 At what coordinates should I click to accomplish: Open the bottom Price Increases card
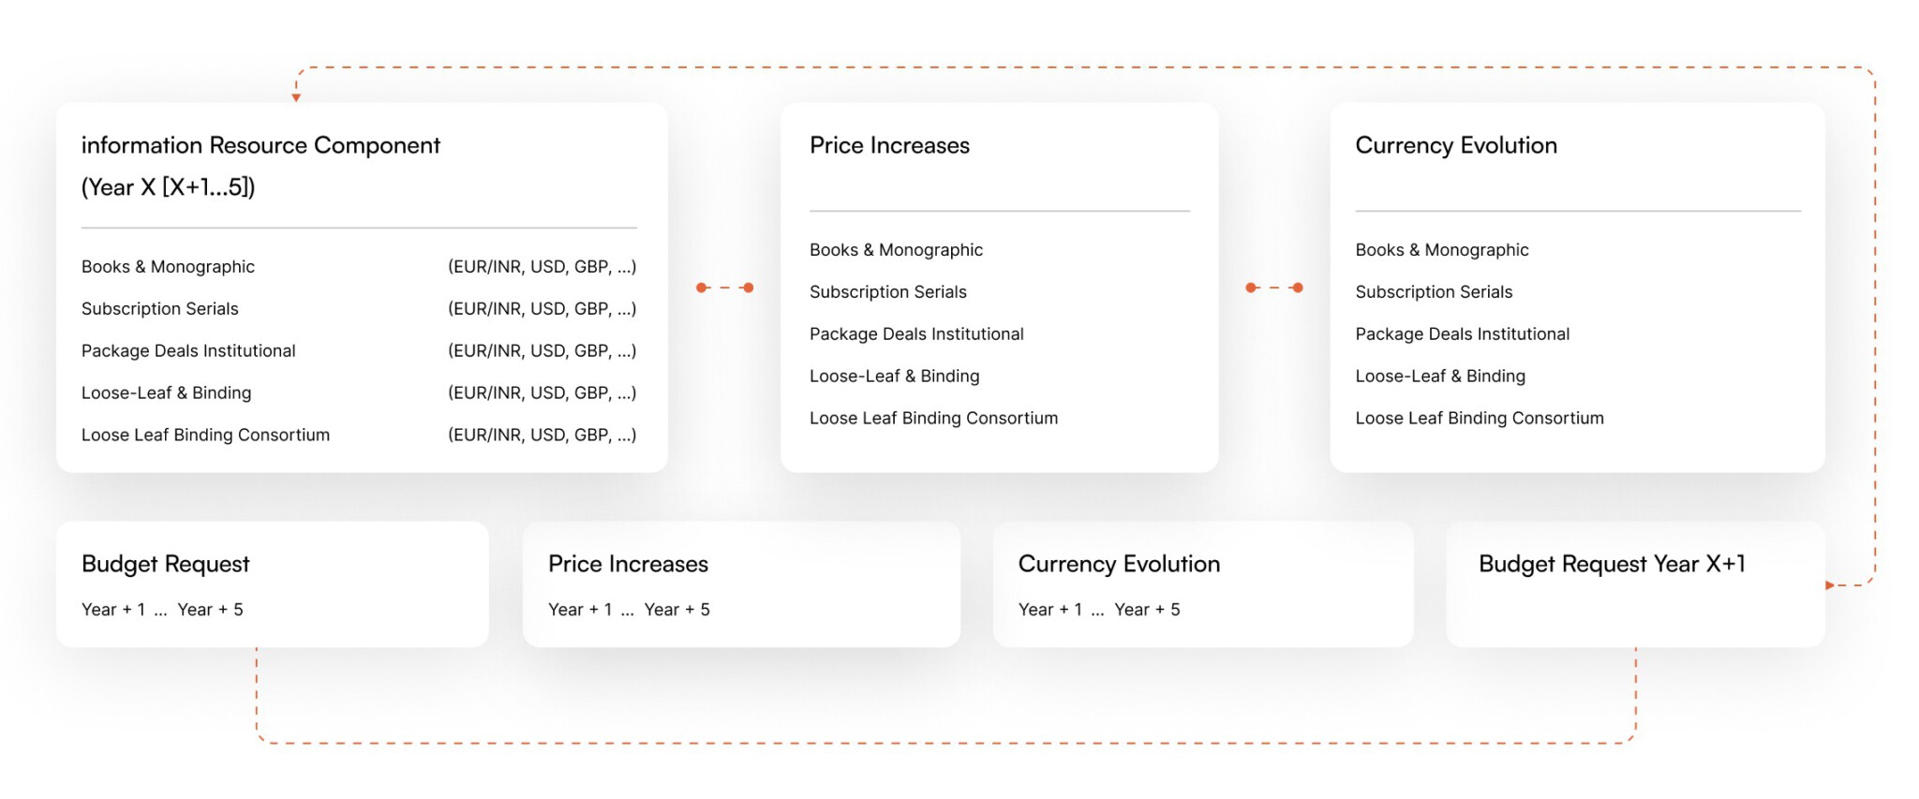point(741,584)
